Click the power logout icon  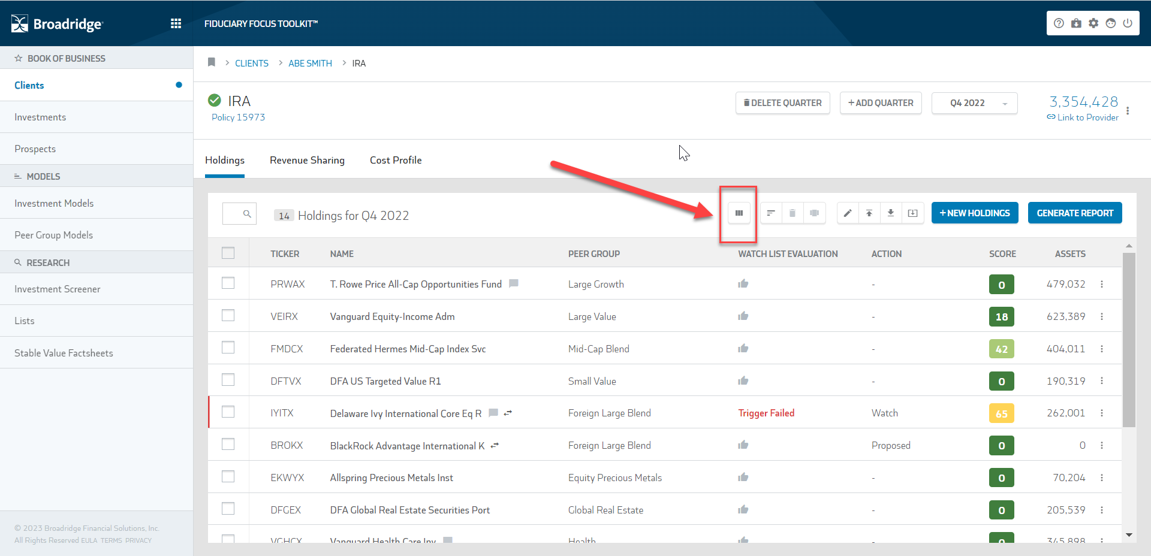coord(1128,23)
